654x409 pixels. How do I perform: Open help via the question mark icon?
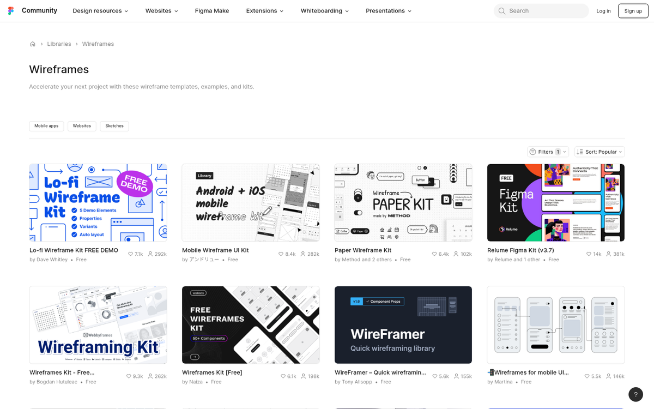[635, 394]
